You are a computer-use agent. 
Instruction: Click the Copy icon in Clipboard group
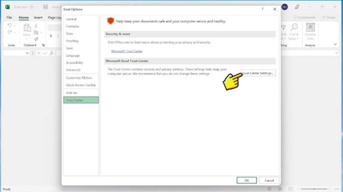click(36, 33)
